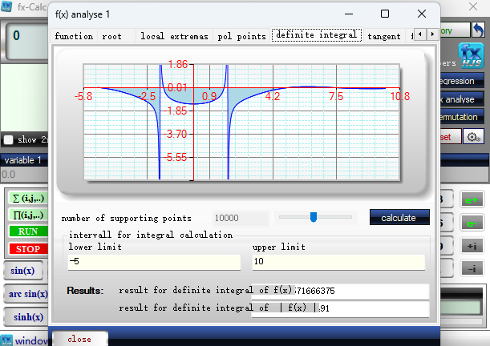This screenshot has width=490, height=346.
Task: Click the calculate button
Action: pos(399,218)
